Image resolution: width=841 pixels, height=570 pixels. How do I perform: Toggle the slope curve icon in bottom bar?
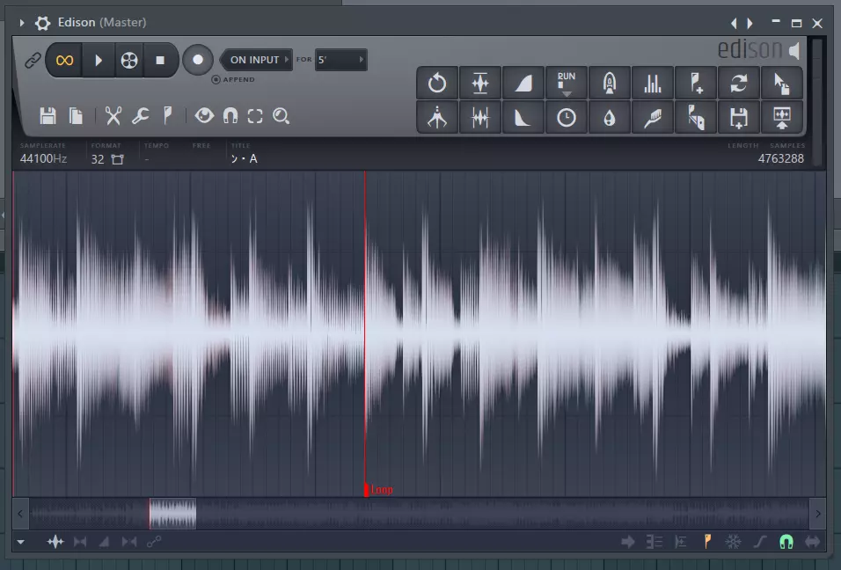pos(759,542)
